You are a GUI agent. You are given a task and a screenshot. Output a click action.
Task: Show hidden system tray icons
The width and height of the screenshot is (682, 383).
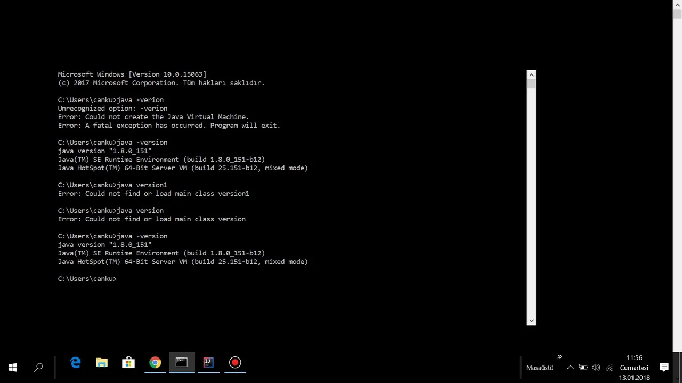(570, 368)
